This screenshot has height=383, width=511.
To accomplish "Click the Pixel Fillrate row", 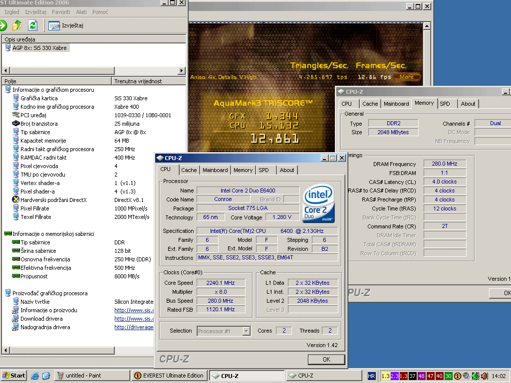I will [78, 208].
